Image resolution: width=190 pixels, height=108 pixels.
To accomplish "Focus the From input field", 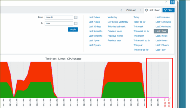I will (59, 17).
